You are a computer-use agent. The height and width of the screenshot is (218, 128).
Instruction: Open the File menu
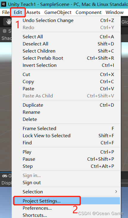[x=6, y=12]
